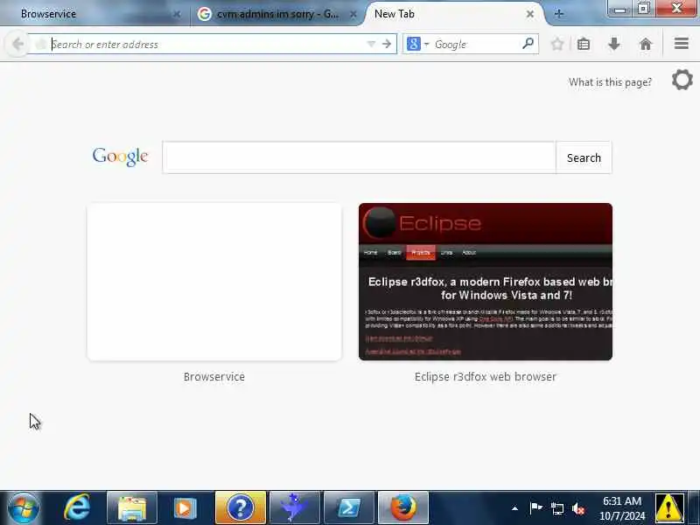Screen dimensions: 700x525
Task: Click the Go arrow in address bar
Action: pos(387,44)
